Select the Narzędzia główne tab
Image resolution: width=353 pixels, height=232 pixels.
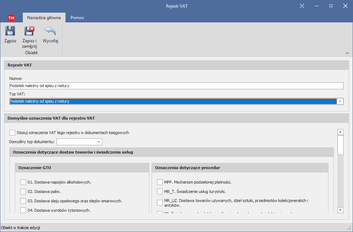44,18
